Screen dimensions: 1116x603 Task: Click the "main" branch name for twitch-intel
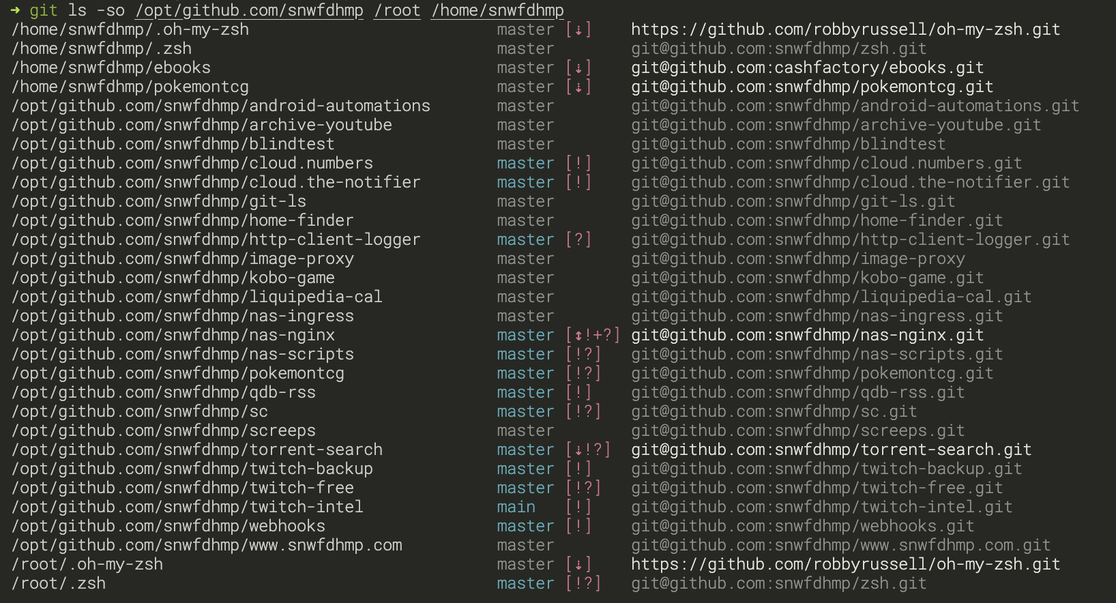coord(516,508)
